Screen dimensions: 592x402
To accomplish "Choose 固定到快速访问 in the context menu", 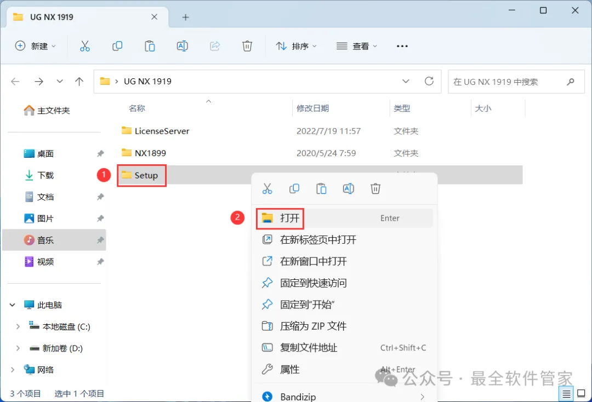I will [x=344, y=283].
